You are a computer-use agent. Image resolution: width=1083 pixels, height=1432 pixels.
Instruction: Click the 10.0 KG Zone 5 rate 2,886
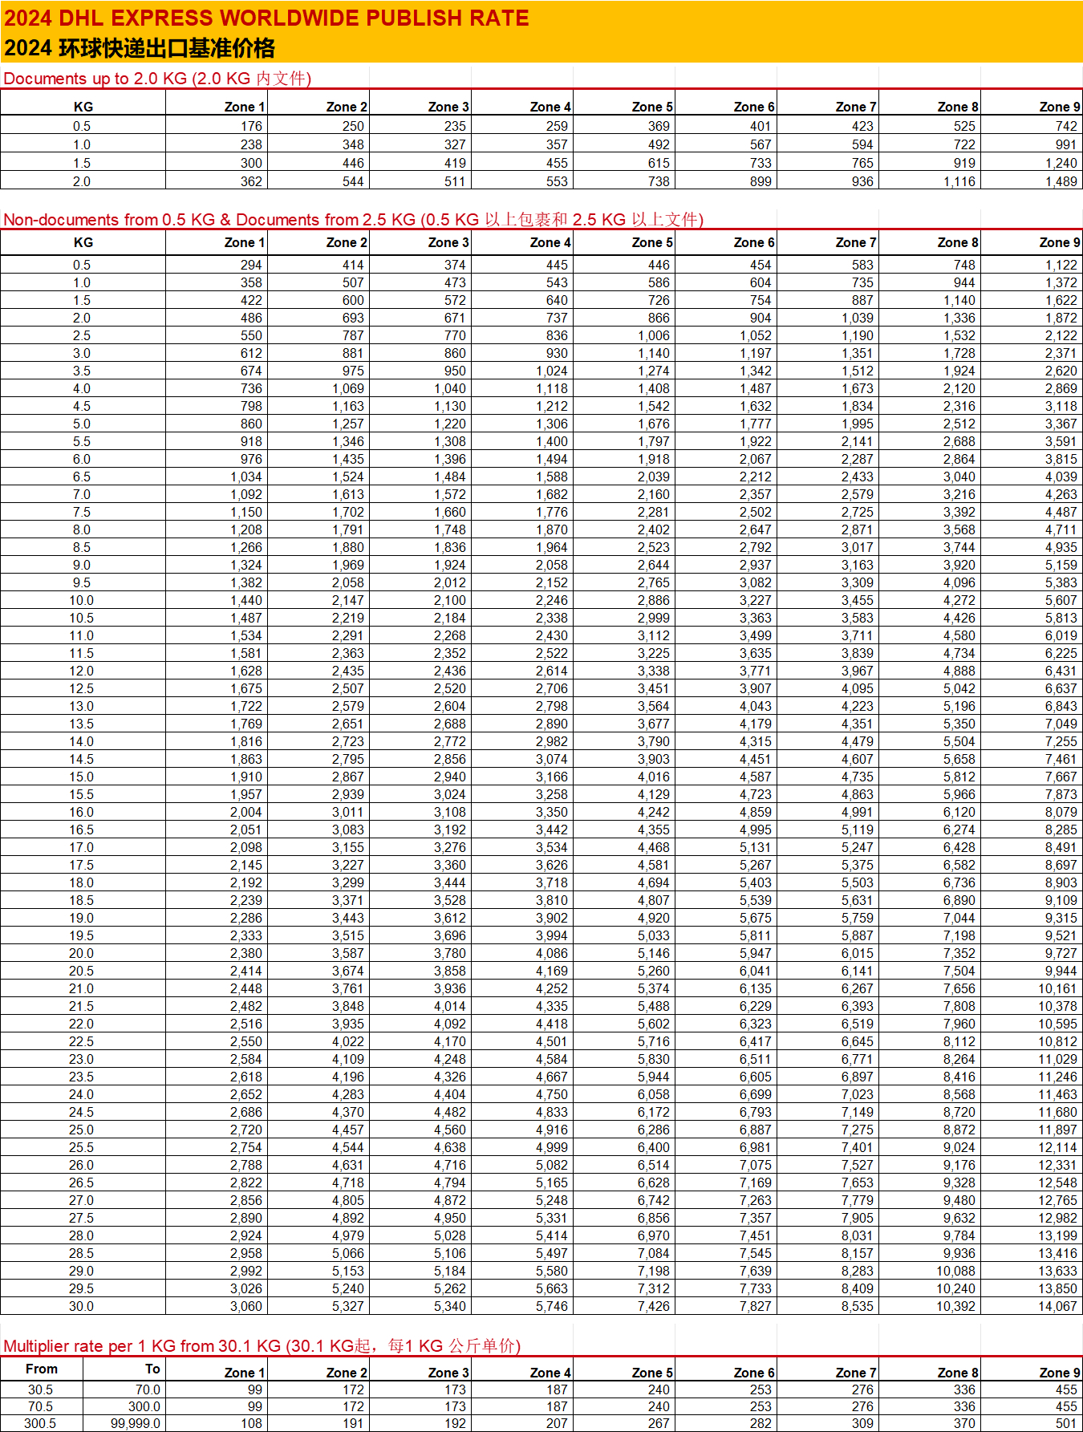pyautogui.click(x=654, y=600)
